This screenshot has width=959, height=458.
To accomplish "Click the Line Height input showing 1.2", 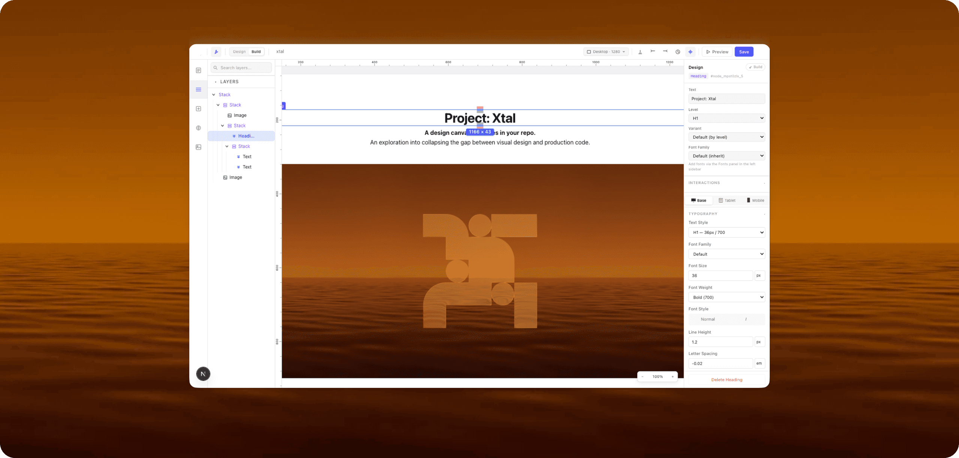I will (720, 342).
